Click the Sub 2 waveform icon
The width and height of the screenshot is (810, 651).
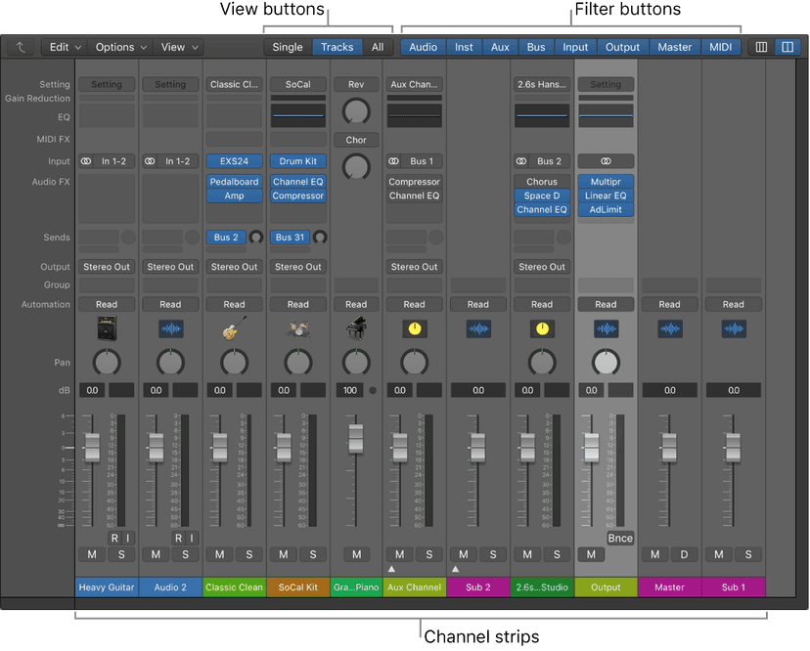(478, 328)
